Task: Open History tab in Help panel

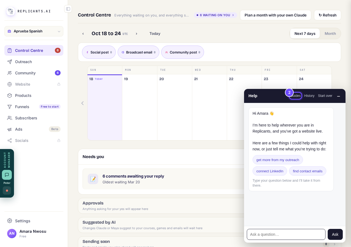Action: 309,96
